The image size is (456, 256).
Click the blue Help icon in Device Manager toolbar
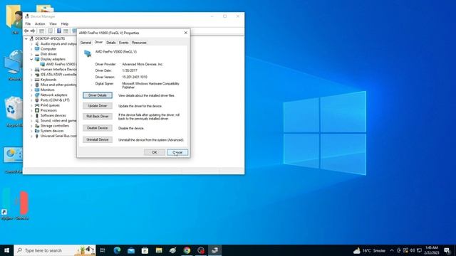[x=59, y=31]
